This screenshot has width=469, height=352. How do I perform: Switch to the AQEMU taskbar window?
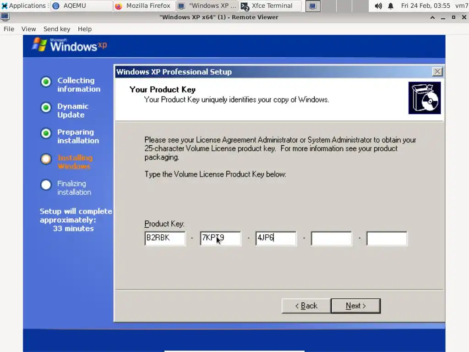(82, 5)
